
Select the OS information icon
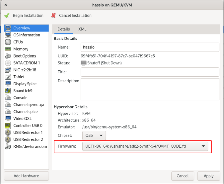point(8,35)
